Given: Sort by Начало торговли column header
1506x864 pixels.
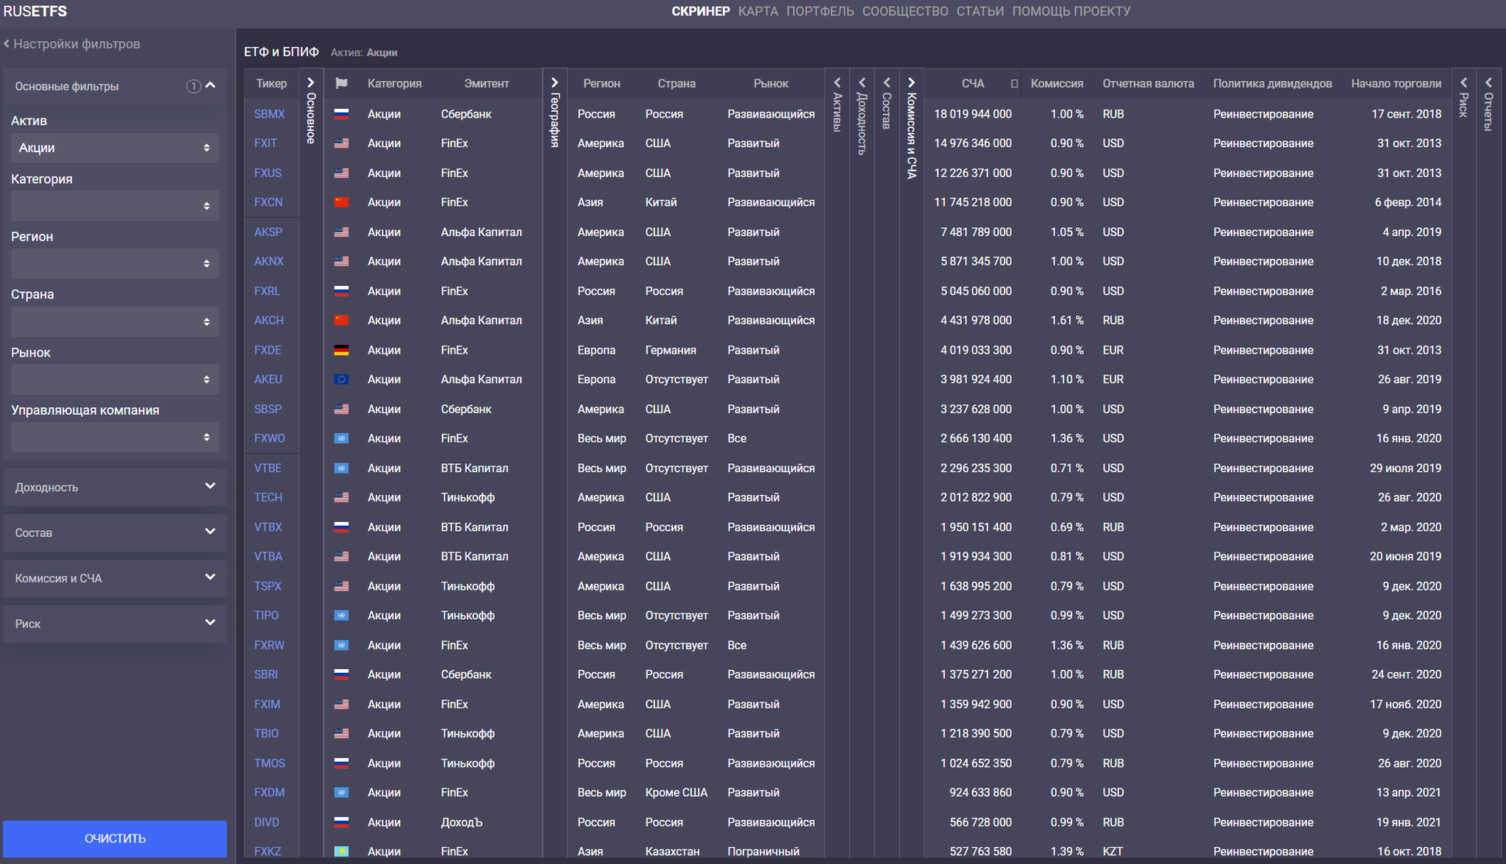Looking at the screenshot, I should click(x=1396, y=84).
